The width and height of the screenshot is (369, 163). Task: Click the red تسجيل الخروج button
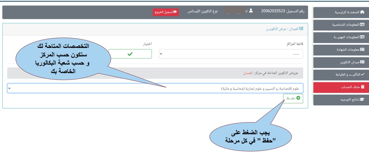point(165,12)
